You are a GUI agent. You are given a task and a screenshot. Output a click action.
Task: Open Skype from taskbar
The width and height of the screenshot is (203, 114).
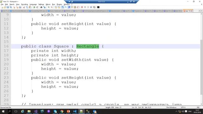(x=55, y=111)
